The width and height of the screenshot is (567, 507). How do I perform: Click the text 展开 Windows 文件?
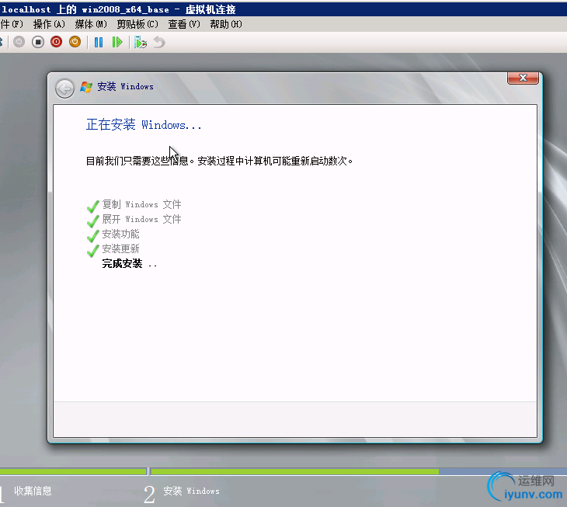tap(141, 220)
